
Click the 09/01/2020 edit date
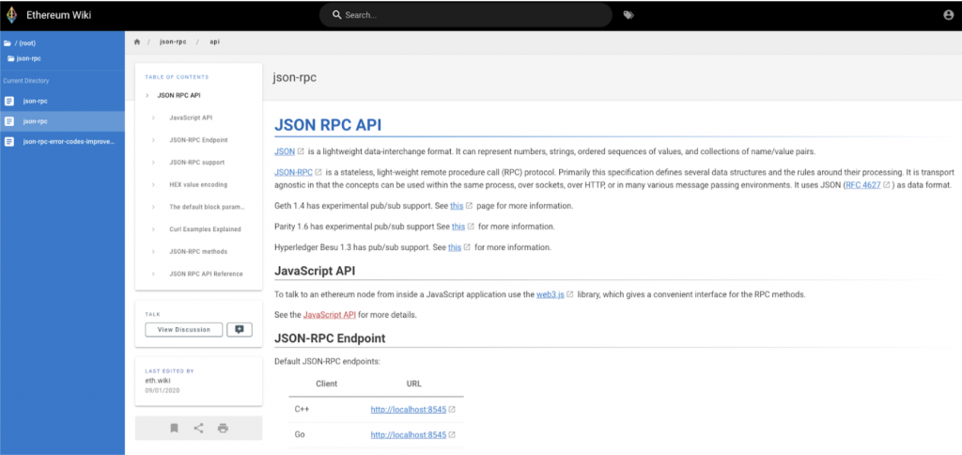(162, 390)
